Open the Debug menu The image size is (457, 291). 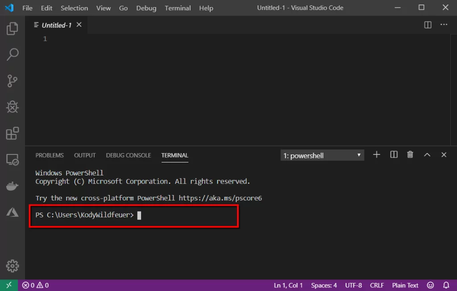146,8
